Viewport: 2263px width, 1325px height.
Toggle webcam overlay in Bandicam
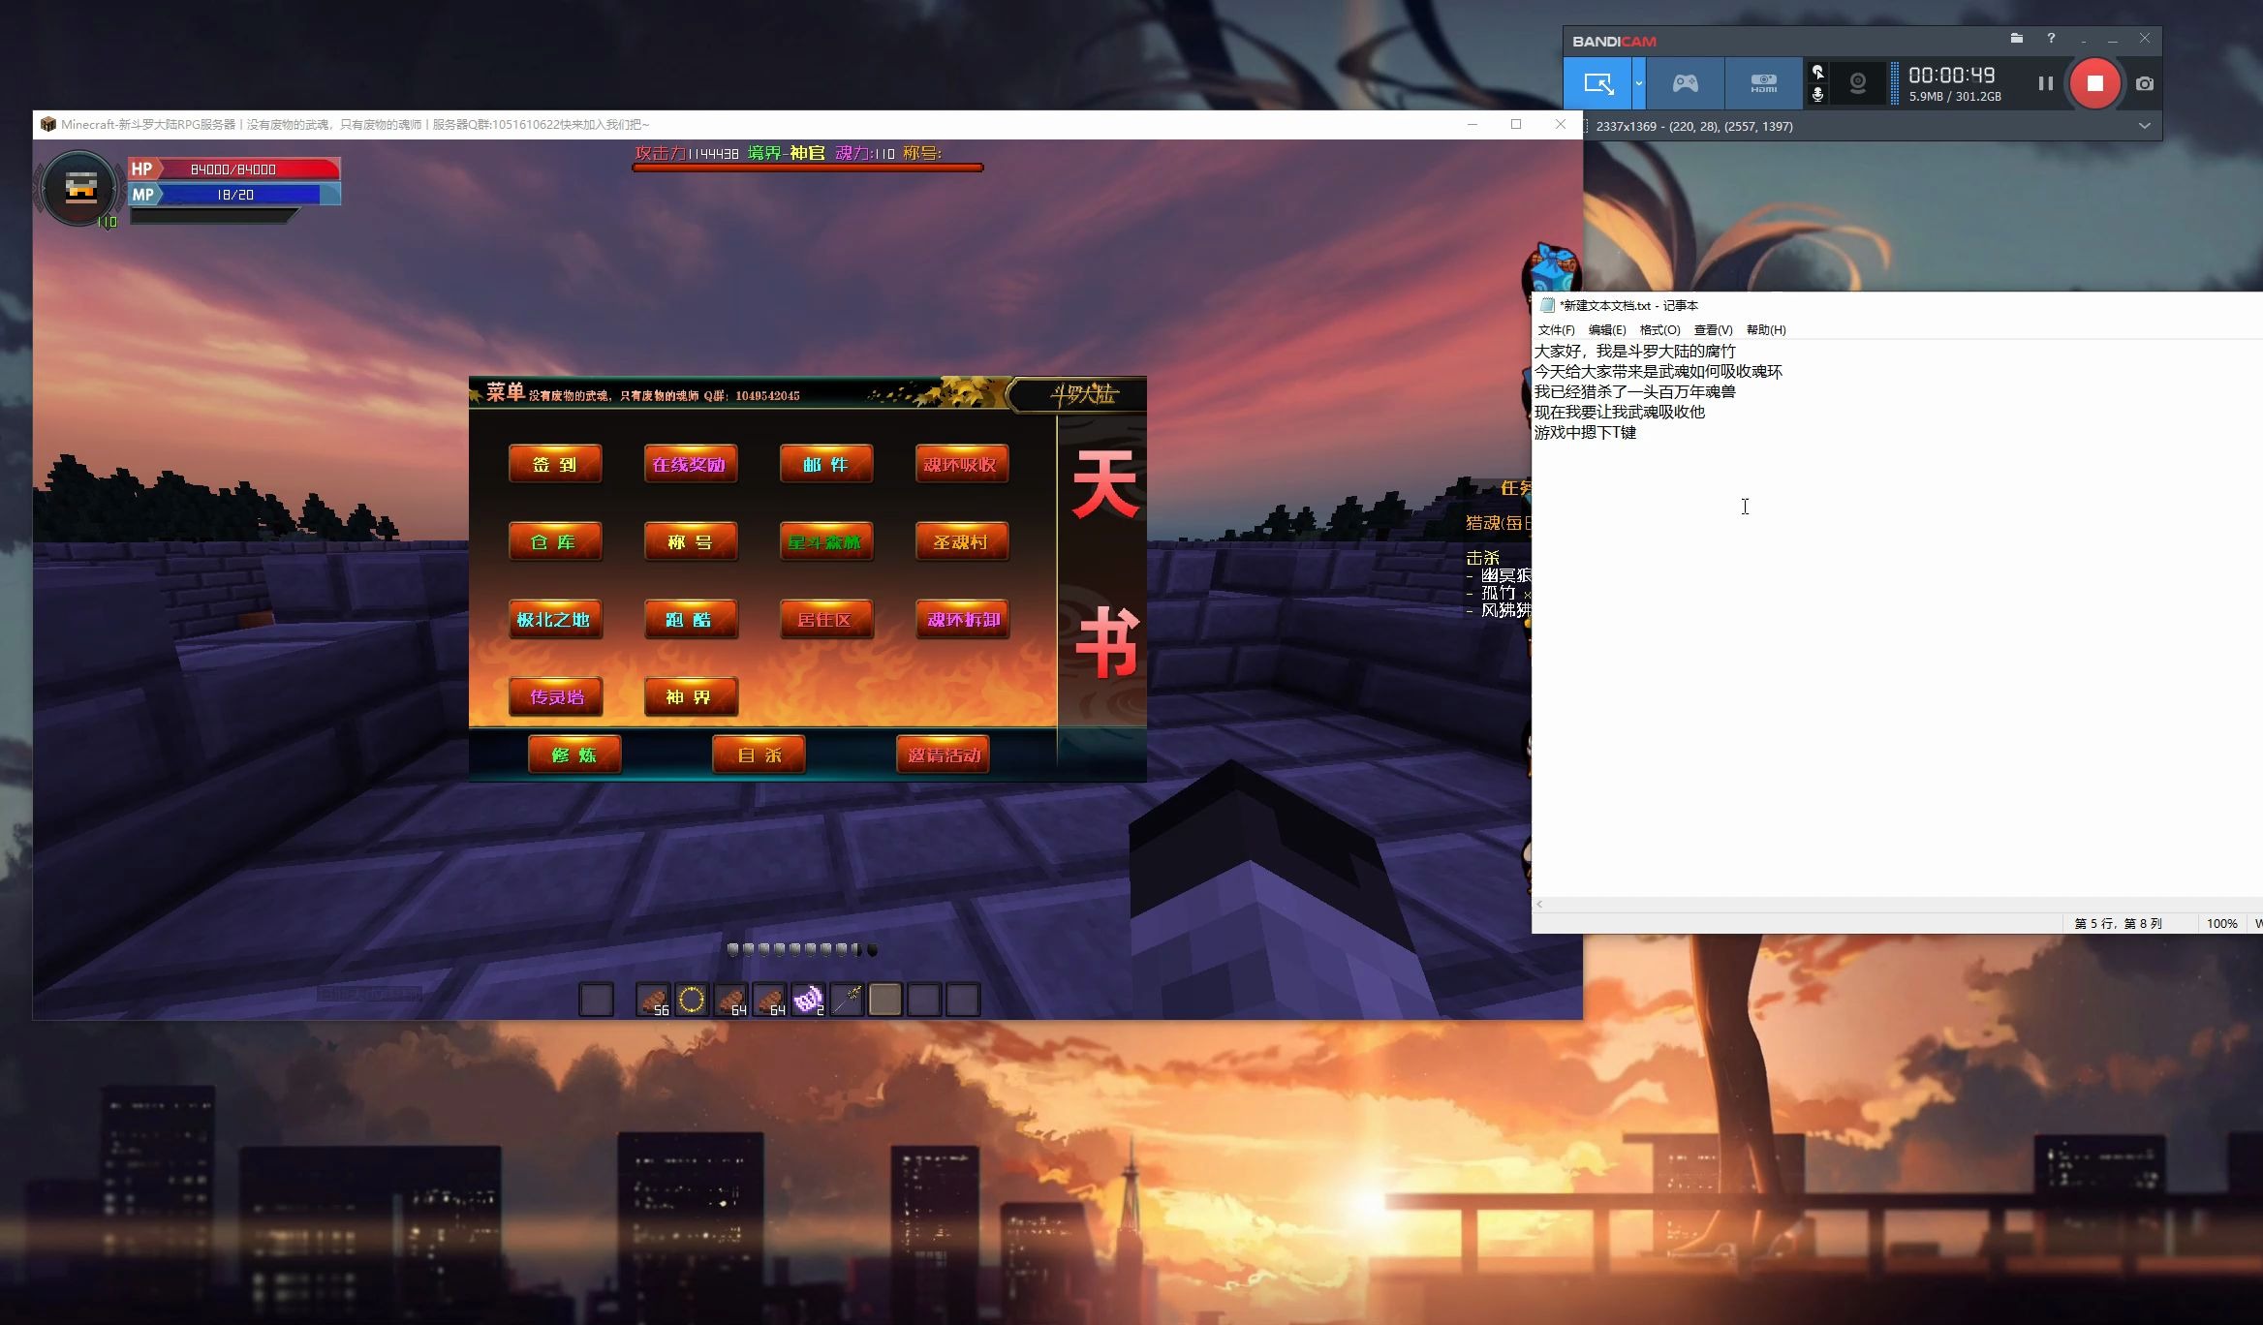[1857, 83]
